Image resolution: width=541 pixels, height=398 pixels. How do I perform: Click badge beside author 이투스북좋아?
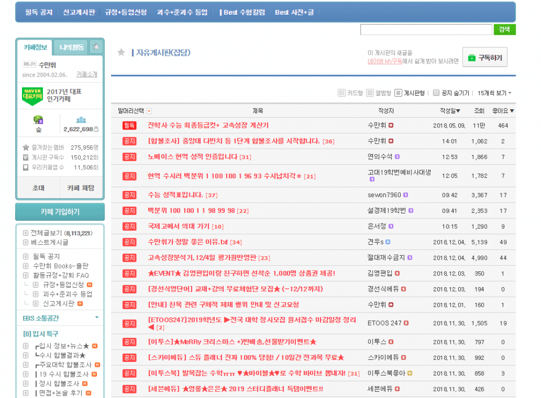410,373
